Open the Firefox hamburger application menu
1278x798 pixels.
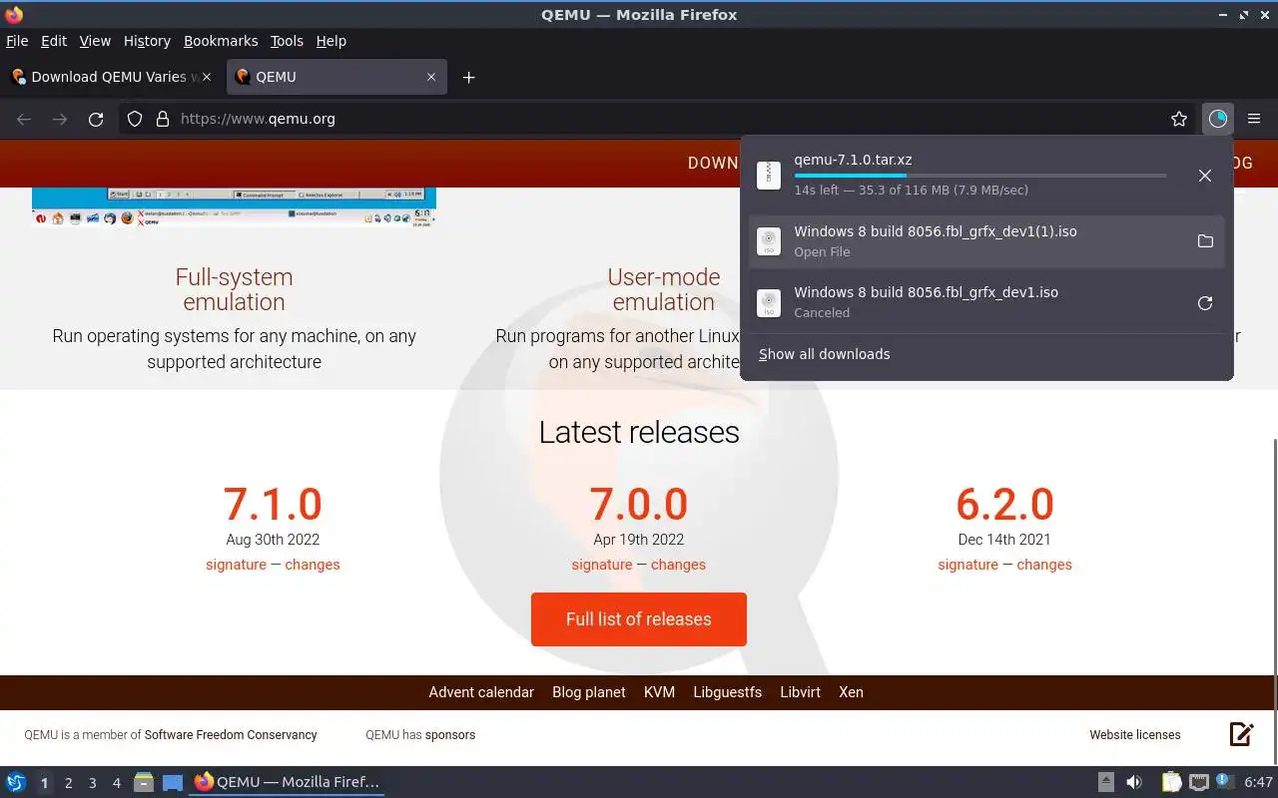pyautogui.click(x=1254, y=120)
